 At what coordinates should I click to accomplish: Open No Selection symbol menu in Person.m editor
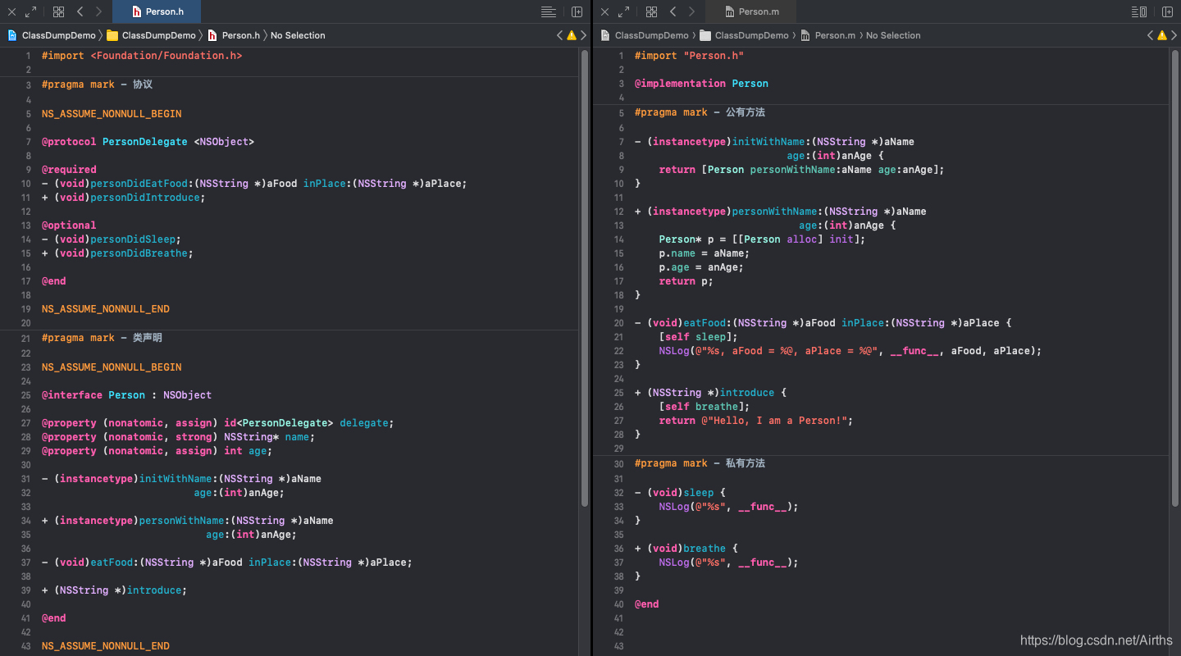893,35
